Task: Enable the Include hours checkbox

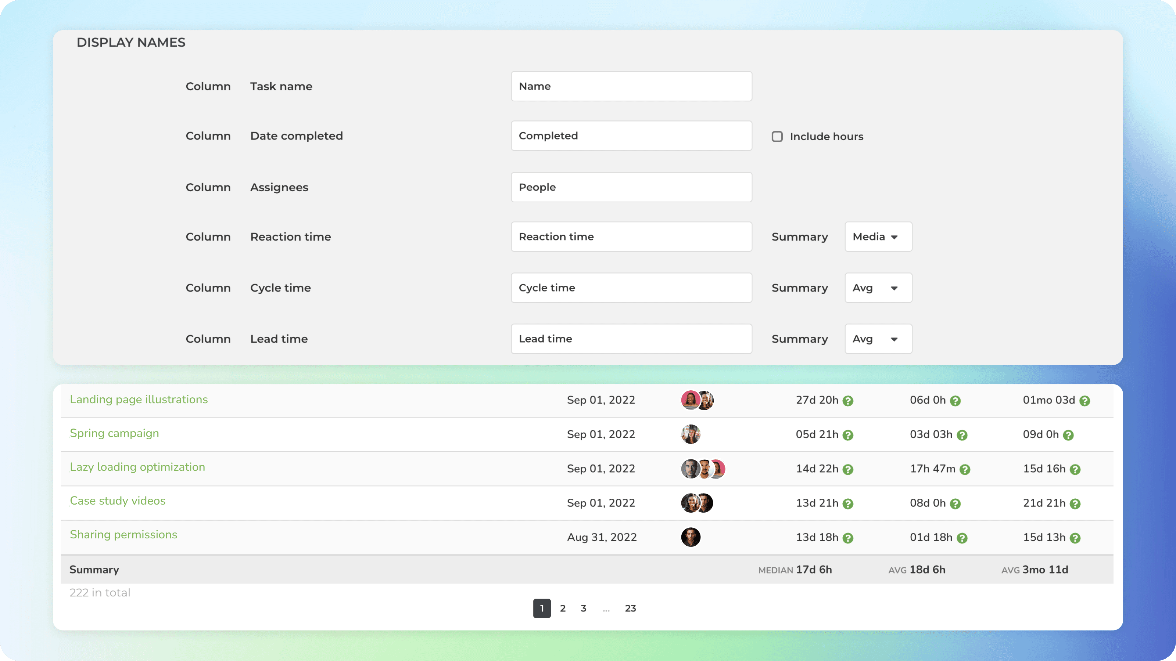Action: point(777,136)
